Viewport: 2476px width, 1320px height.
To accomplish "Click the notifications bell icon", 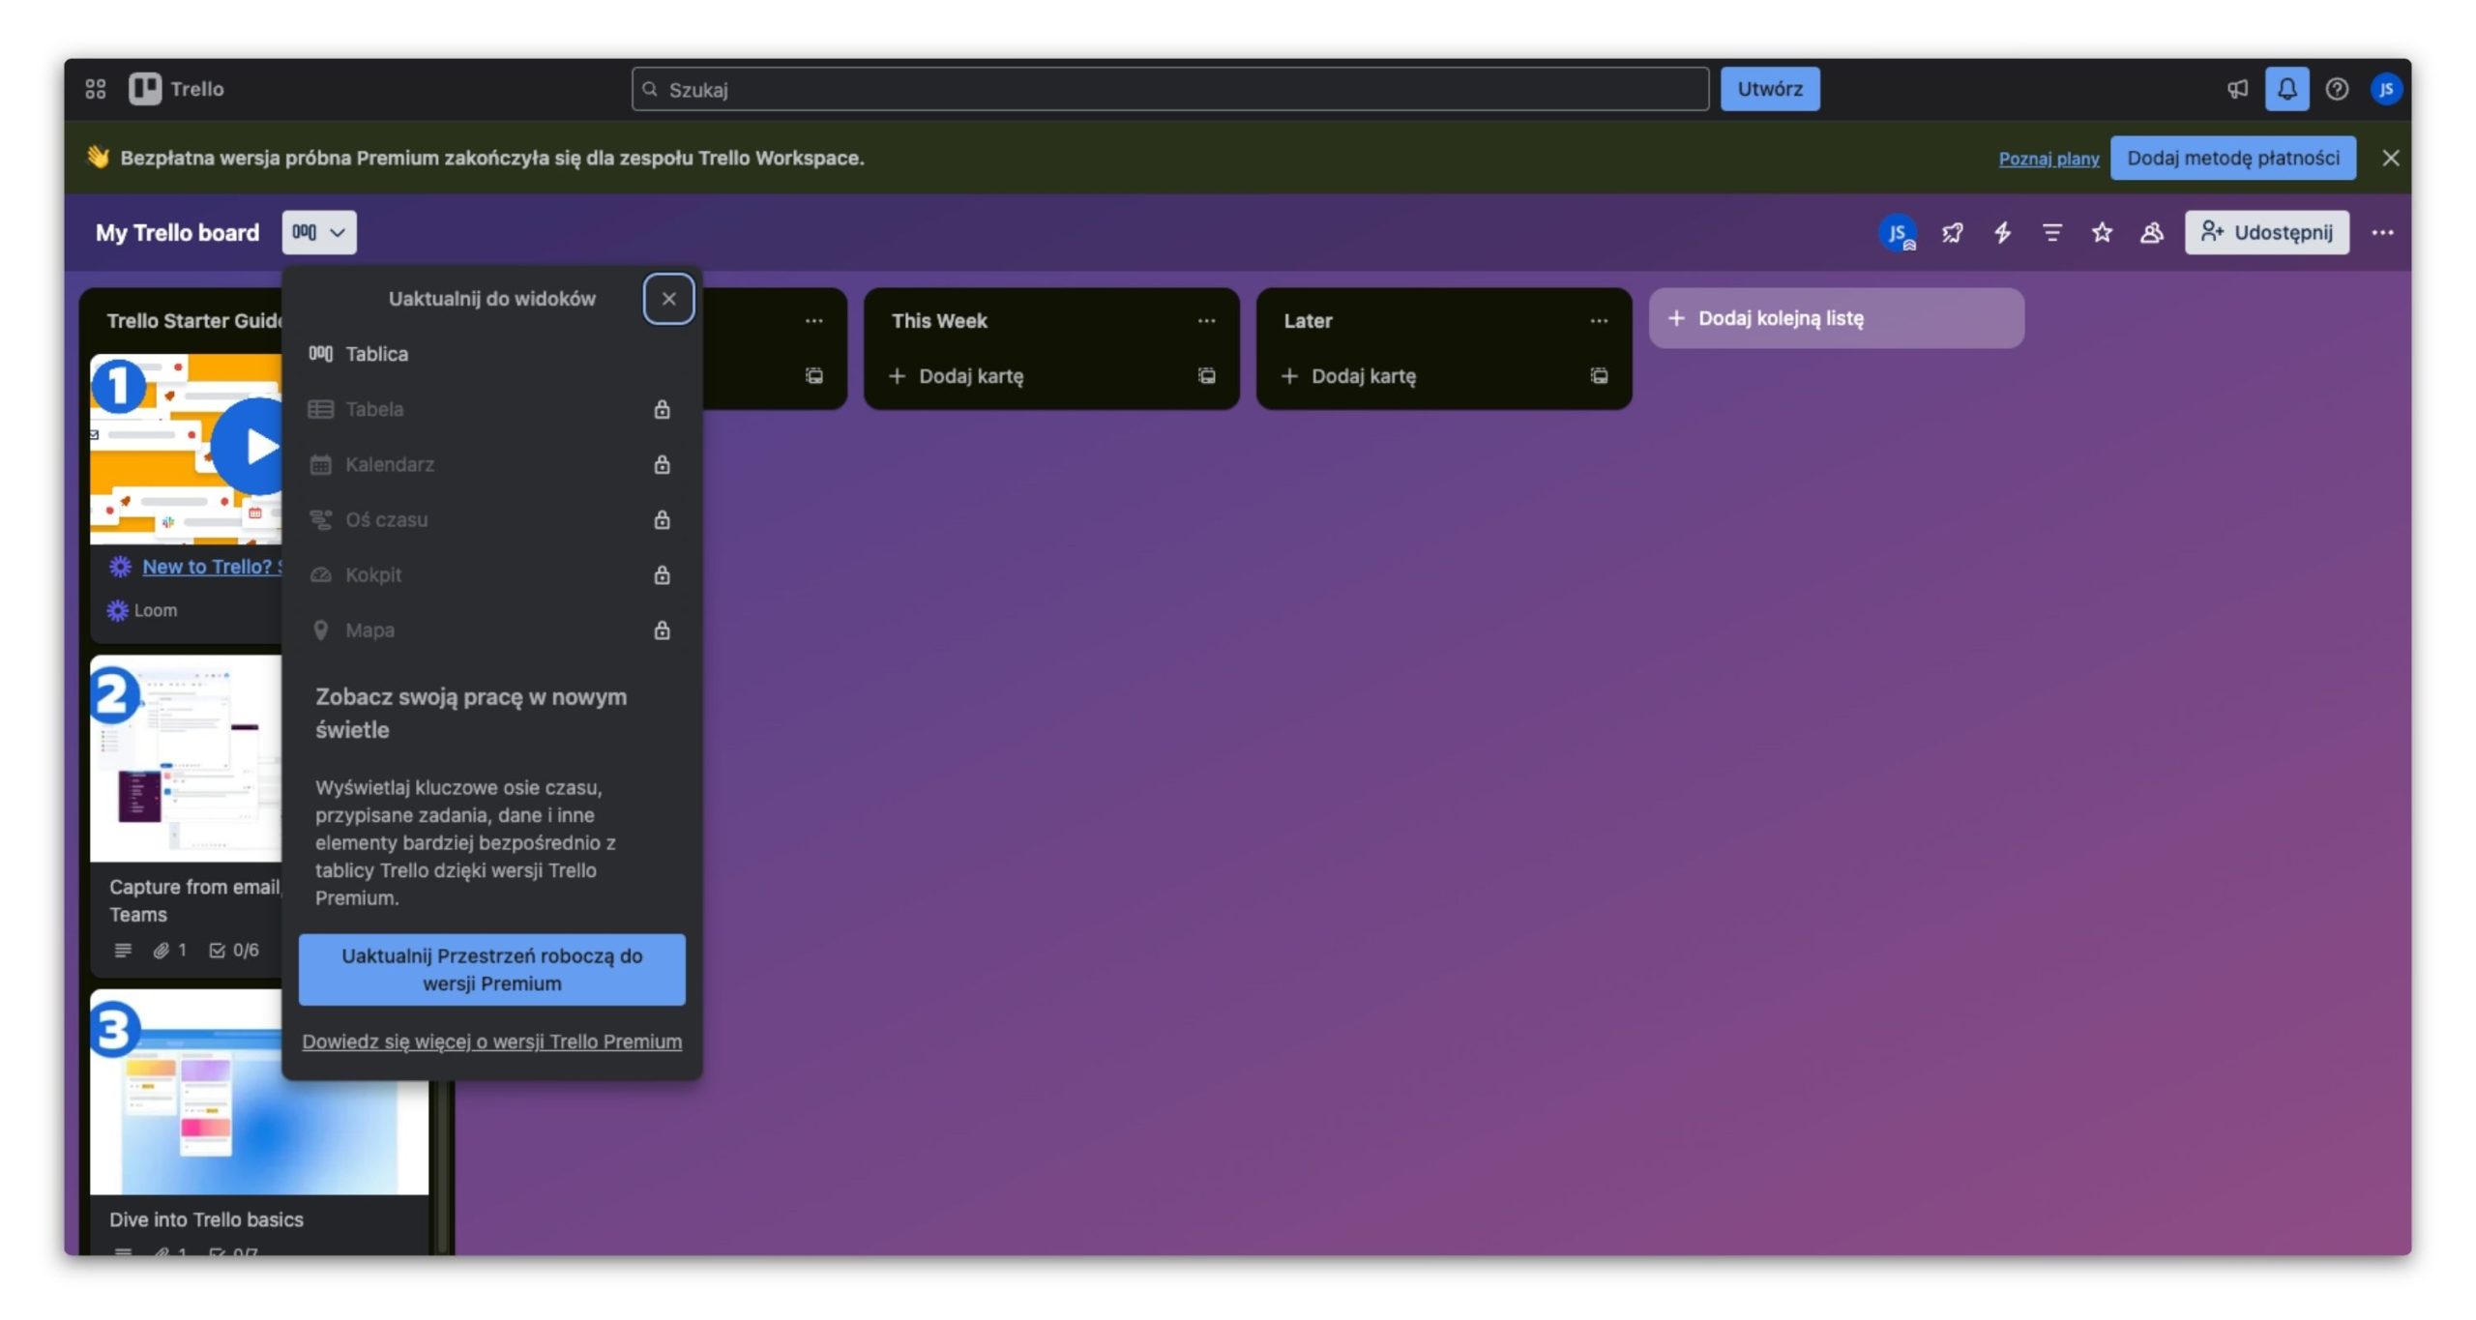I will point(2286,89).
